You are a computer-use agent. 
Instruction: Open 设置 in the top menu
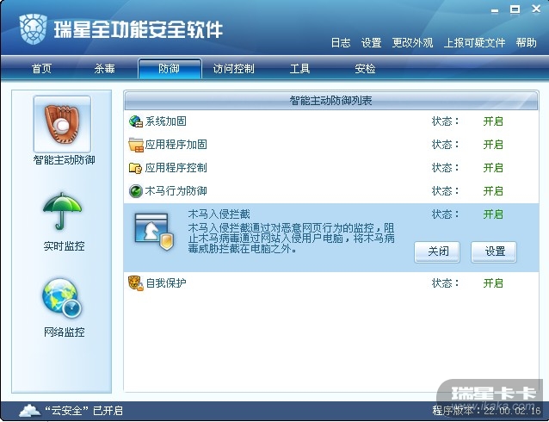tap(371, 43)
